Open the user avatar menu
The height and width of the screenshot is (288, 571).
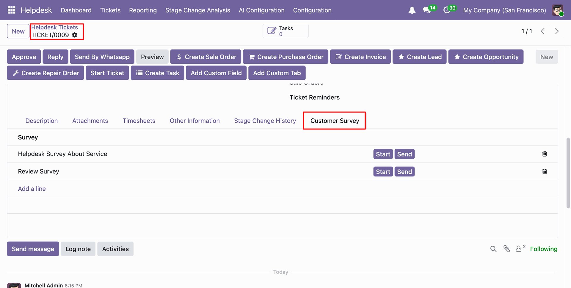(x=557, y=10)
